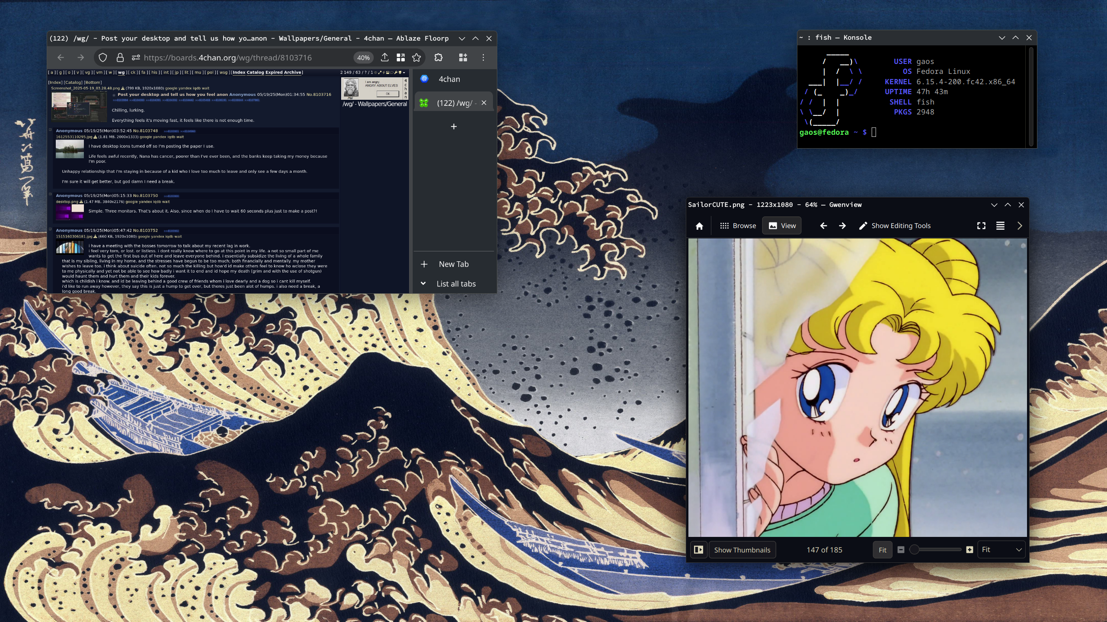Toggle the Fit zoom button in Gwenview

tap(882, 550)
